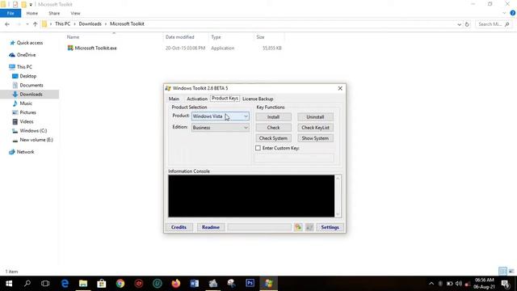
Task: Switch to details view icon in status bar
Action: pos(502,272)
